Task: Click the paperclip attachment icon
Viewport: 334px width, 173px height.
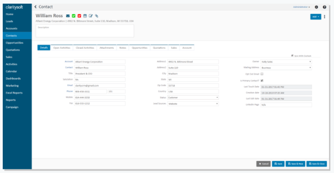Action: (97, 16)
